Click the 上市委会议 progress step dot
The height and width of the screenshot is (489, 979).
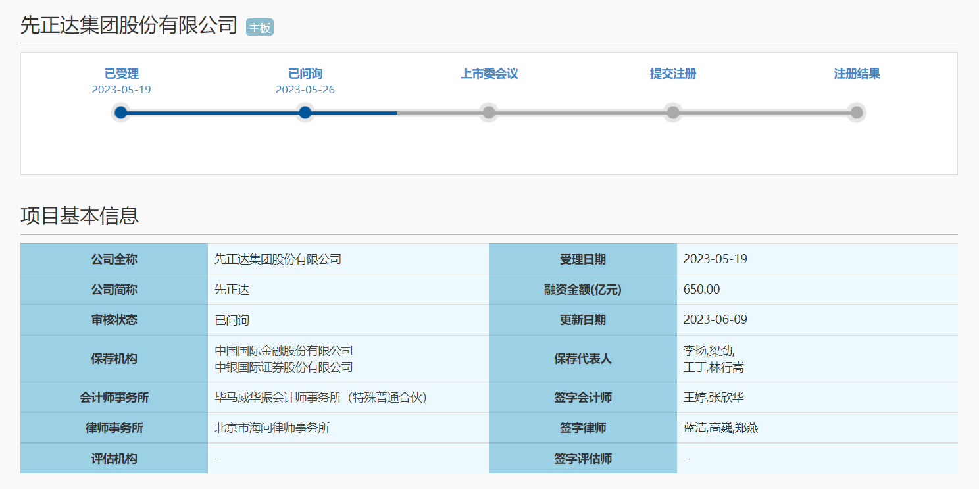coord(489,113)
